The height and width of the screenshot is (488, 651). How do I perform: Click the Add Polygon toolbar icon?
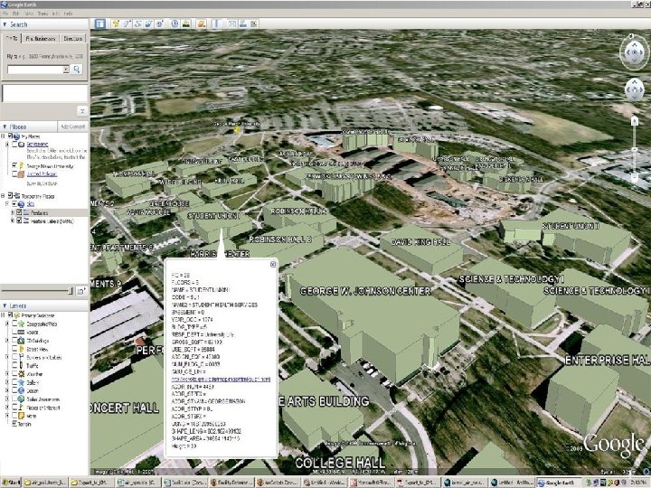127,24
